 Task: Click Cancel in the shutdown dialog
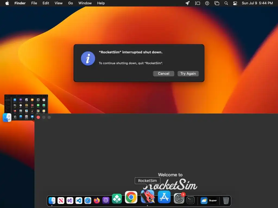pyautogui.click(x=163, y=74)
